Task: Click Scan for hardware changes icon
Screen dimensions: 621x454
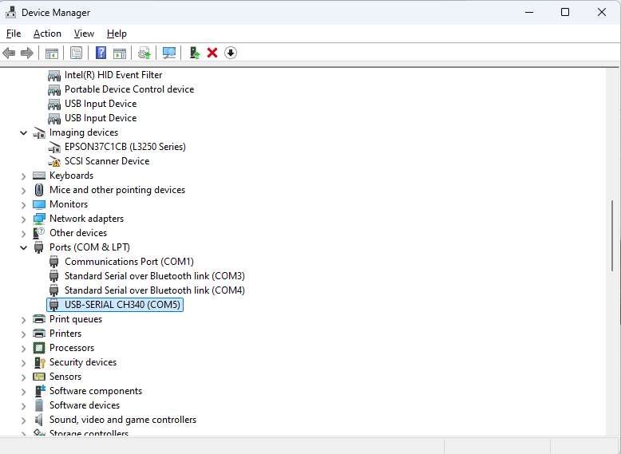Action: 169,53
